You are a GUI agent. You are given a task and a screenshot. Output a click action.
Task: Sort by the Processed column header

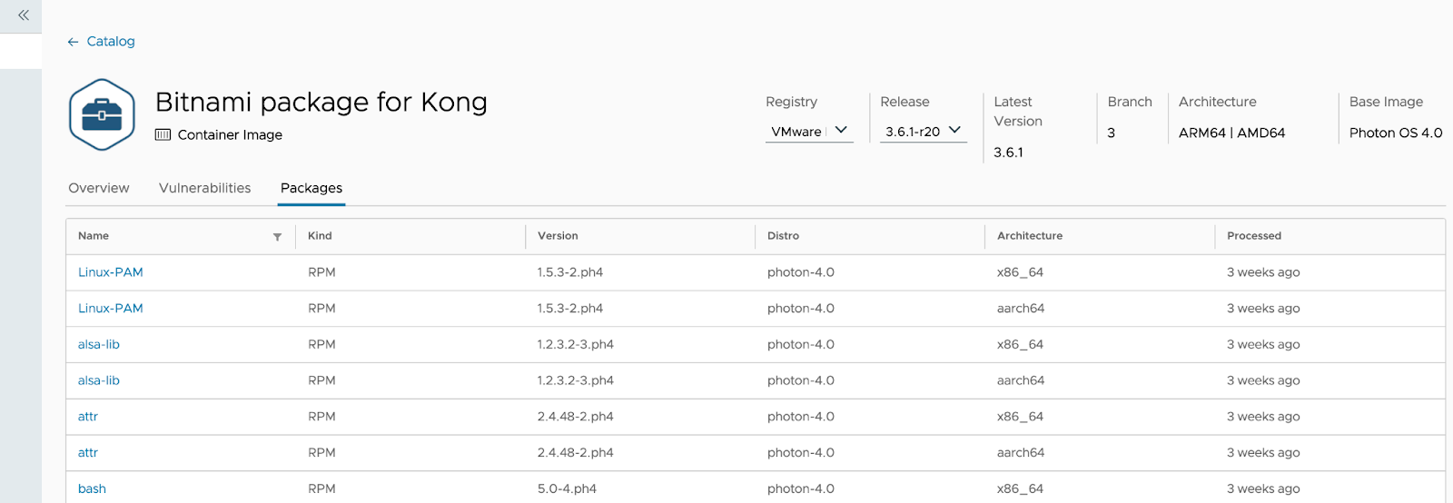point(1254,235)
